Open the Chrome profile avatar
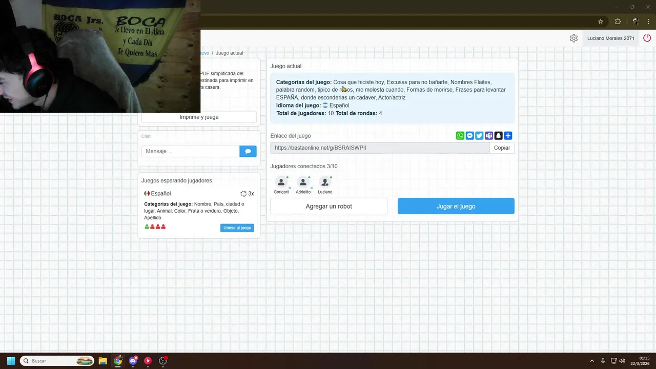This screenshot has width=656, height=369. [x=635, y=22]
